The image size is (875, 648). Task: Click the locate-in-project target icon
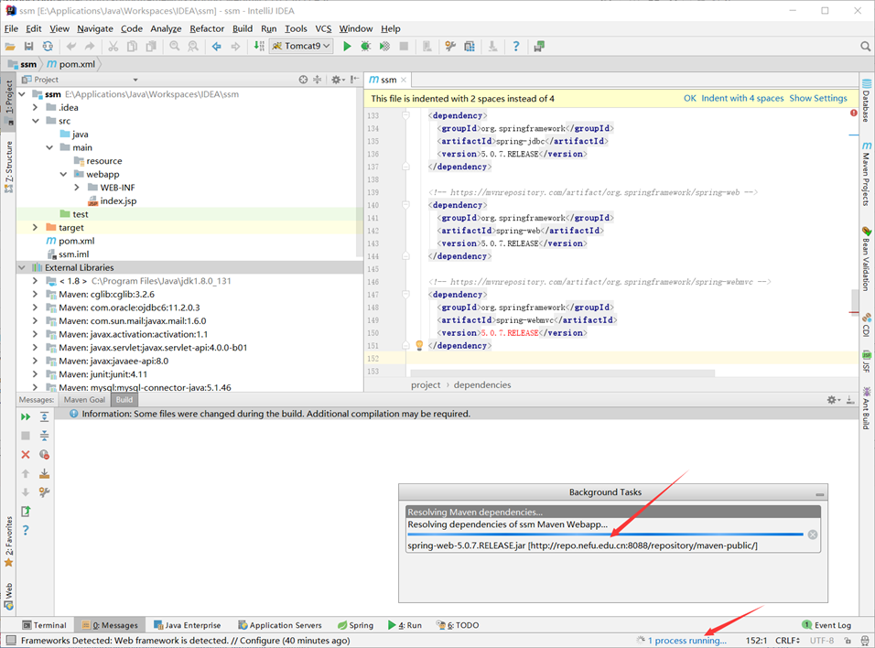point(303,80)
